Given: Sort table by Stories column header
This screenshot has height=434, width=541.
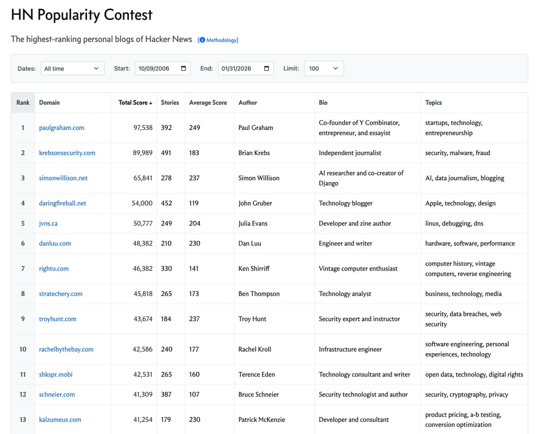Looking at the screenshot, I should click(170, 103).
